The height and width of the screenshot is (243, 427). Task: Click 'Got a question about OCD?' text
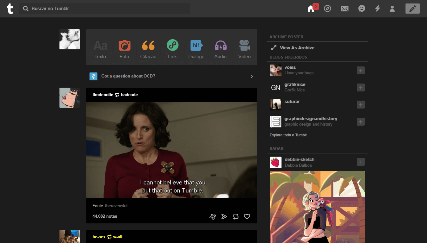pyautogui.click(x=128, y=76)
